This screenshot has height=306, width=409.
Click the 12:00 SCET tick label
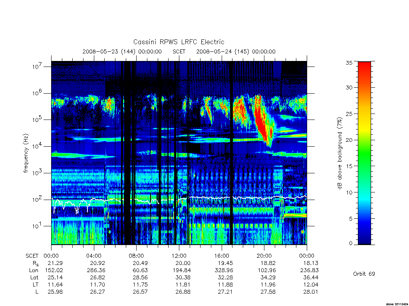179,256
